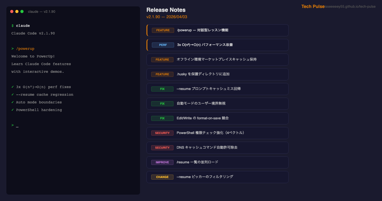Click the CHANGE badge
The image size is (382, 201).
click(162, 177)
